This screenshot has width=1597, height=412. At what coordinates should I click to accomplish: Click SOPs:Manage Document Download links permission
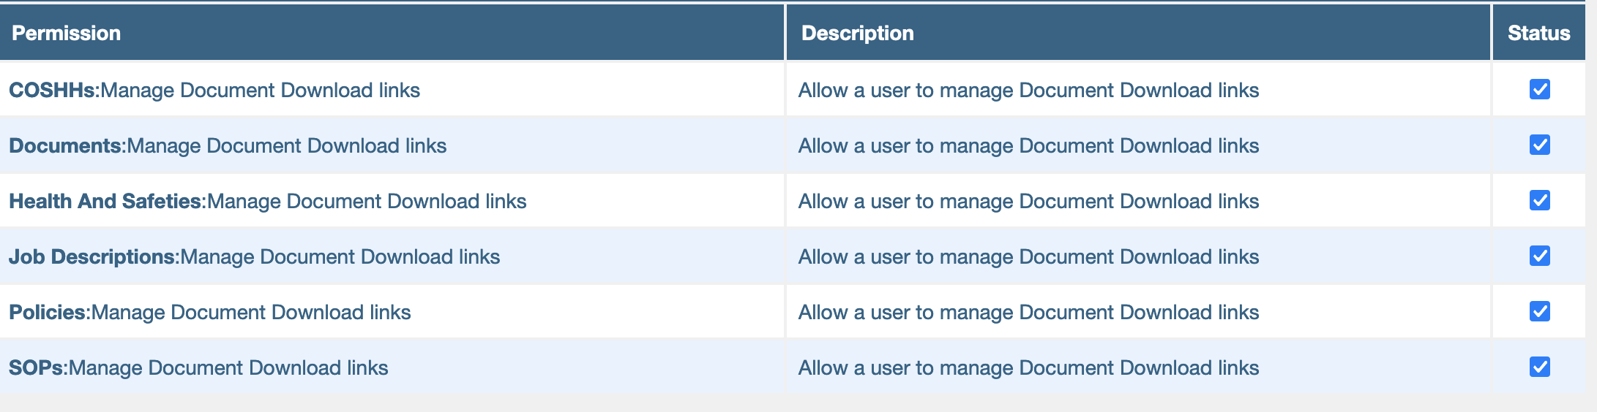pyautogui.click(x=198, y=367)
